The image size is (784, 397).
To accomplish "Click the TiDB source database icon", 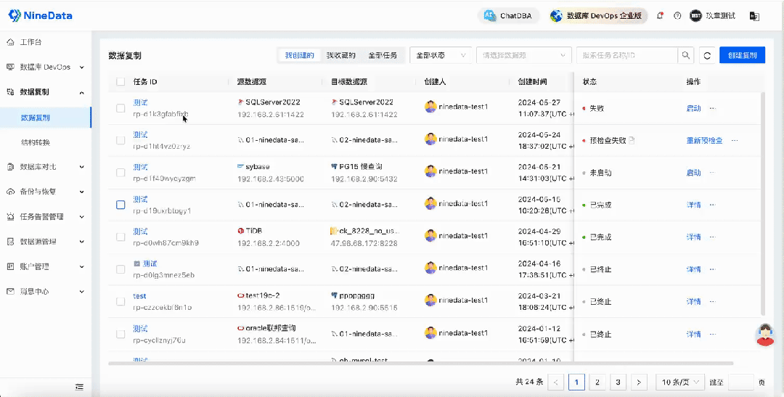I will tap(240, 231).
